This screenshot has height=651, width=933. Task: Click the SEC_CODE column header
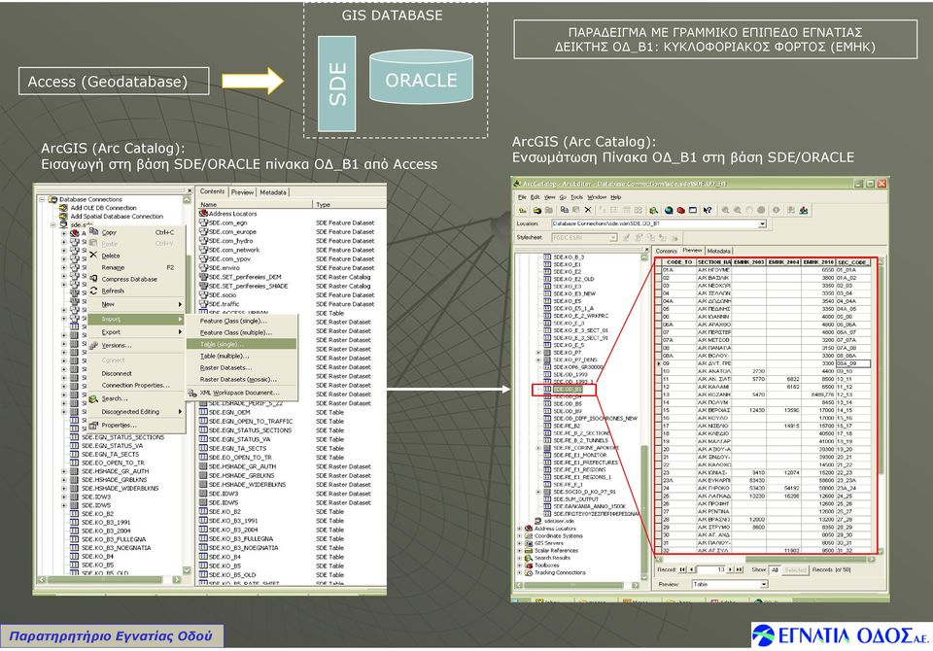pyautogui.click(x=853, y=261)
